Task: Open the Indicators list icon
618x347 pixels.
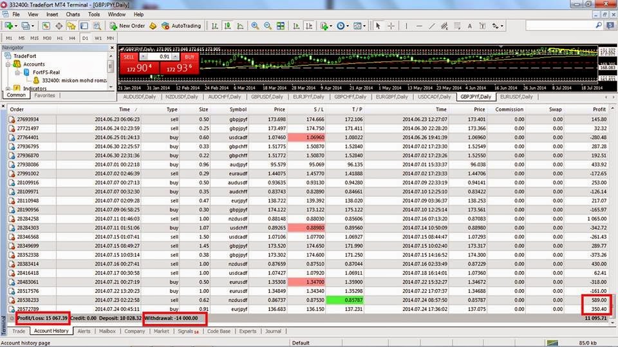Action: [324, 26]
